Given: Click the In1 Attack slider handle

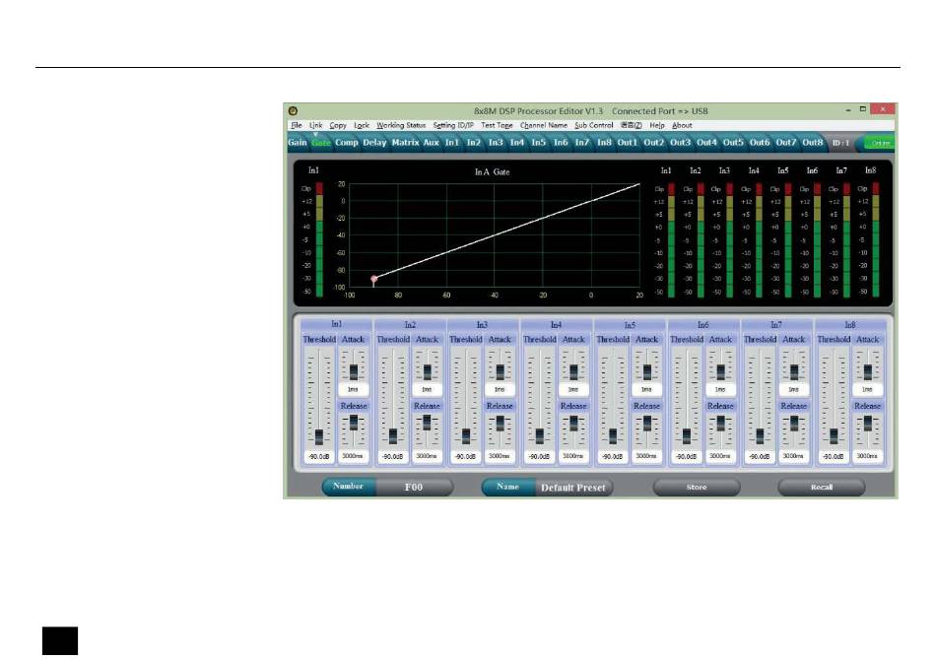Looking at the screenshot, I should click(354, 371).
